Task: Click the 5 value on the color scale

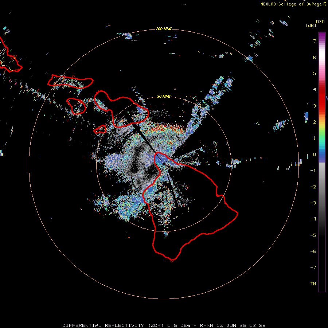Action: [x=315, y=73]
